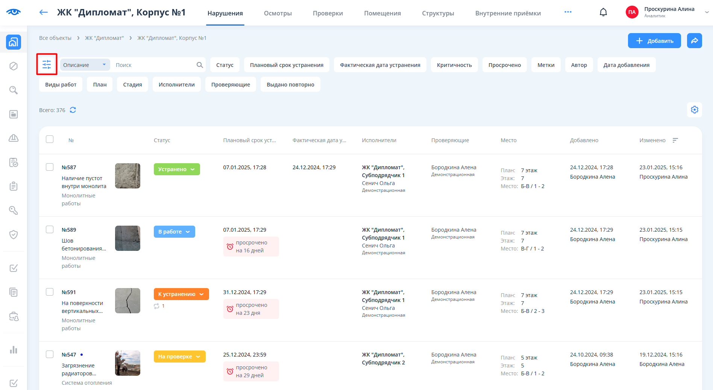The width and height of the screenshot is (713, 390).
Task: Open the photo thumbnail of violation №589
Action: [127, 238]
